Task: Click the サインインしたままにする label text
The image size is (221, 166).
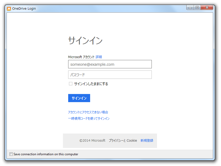Action: click(x=91, y=84)
